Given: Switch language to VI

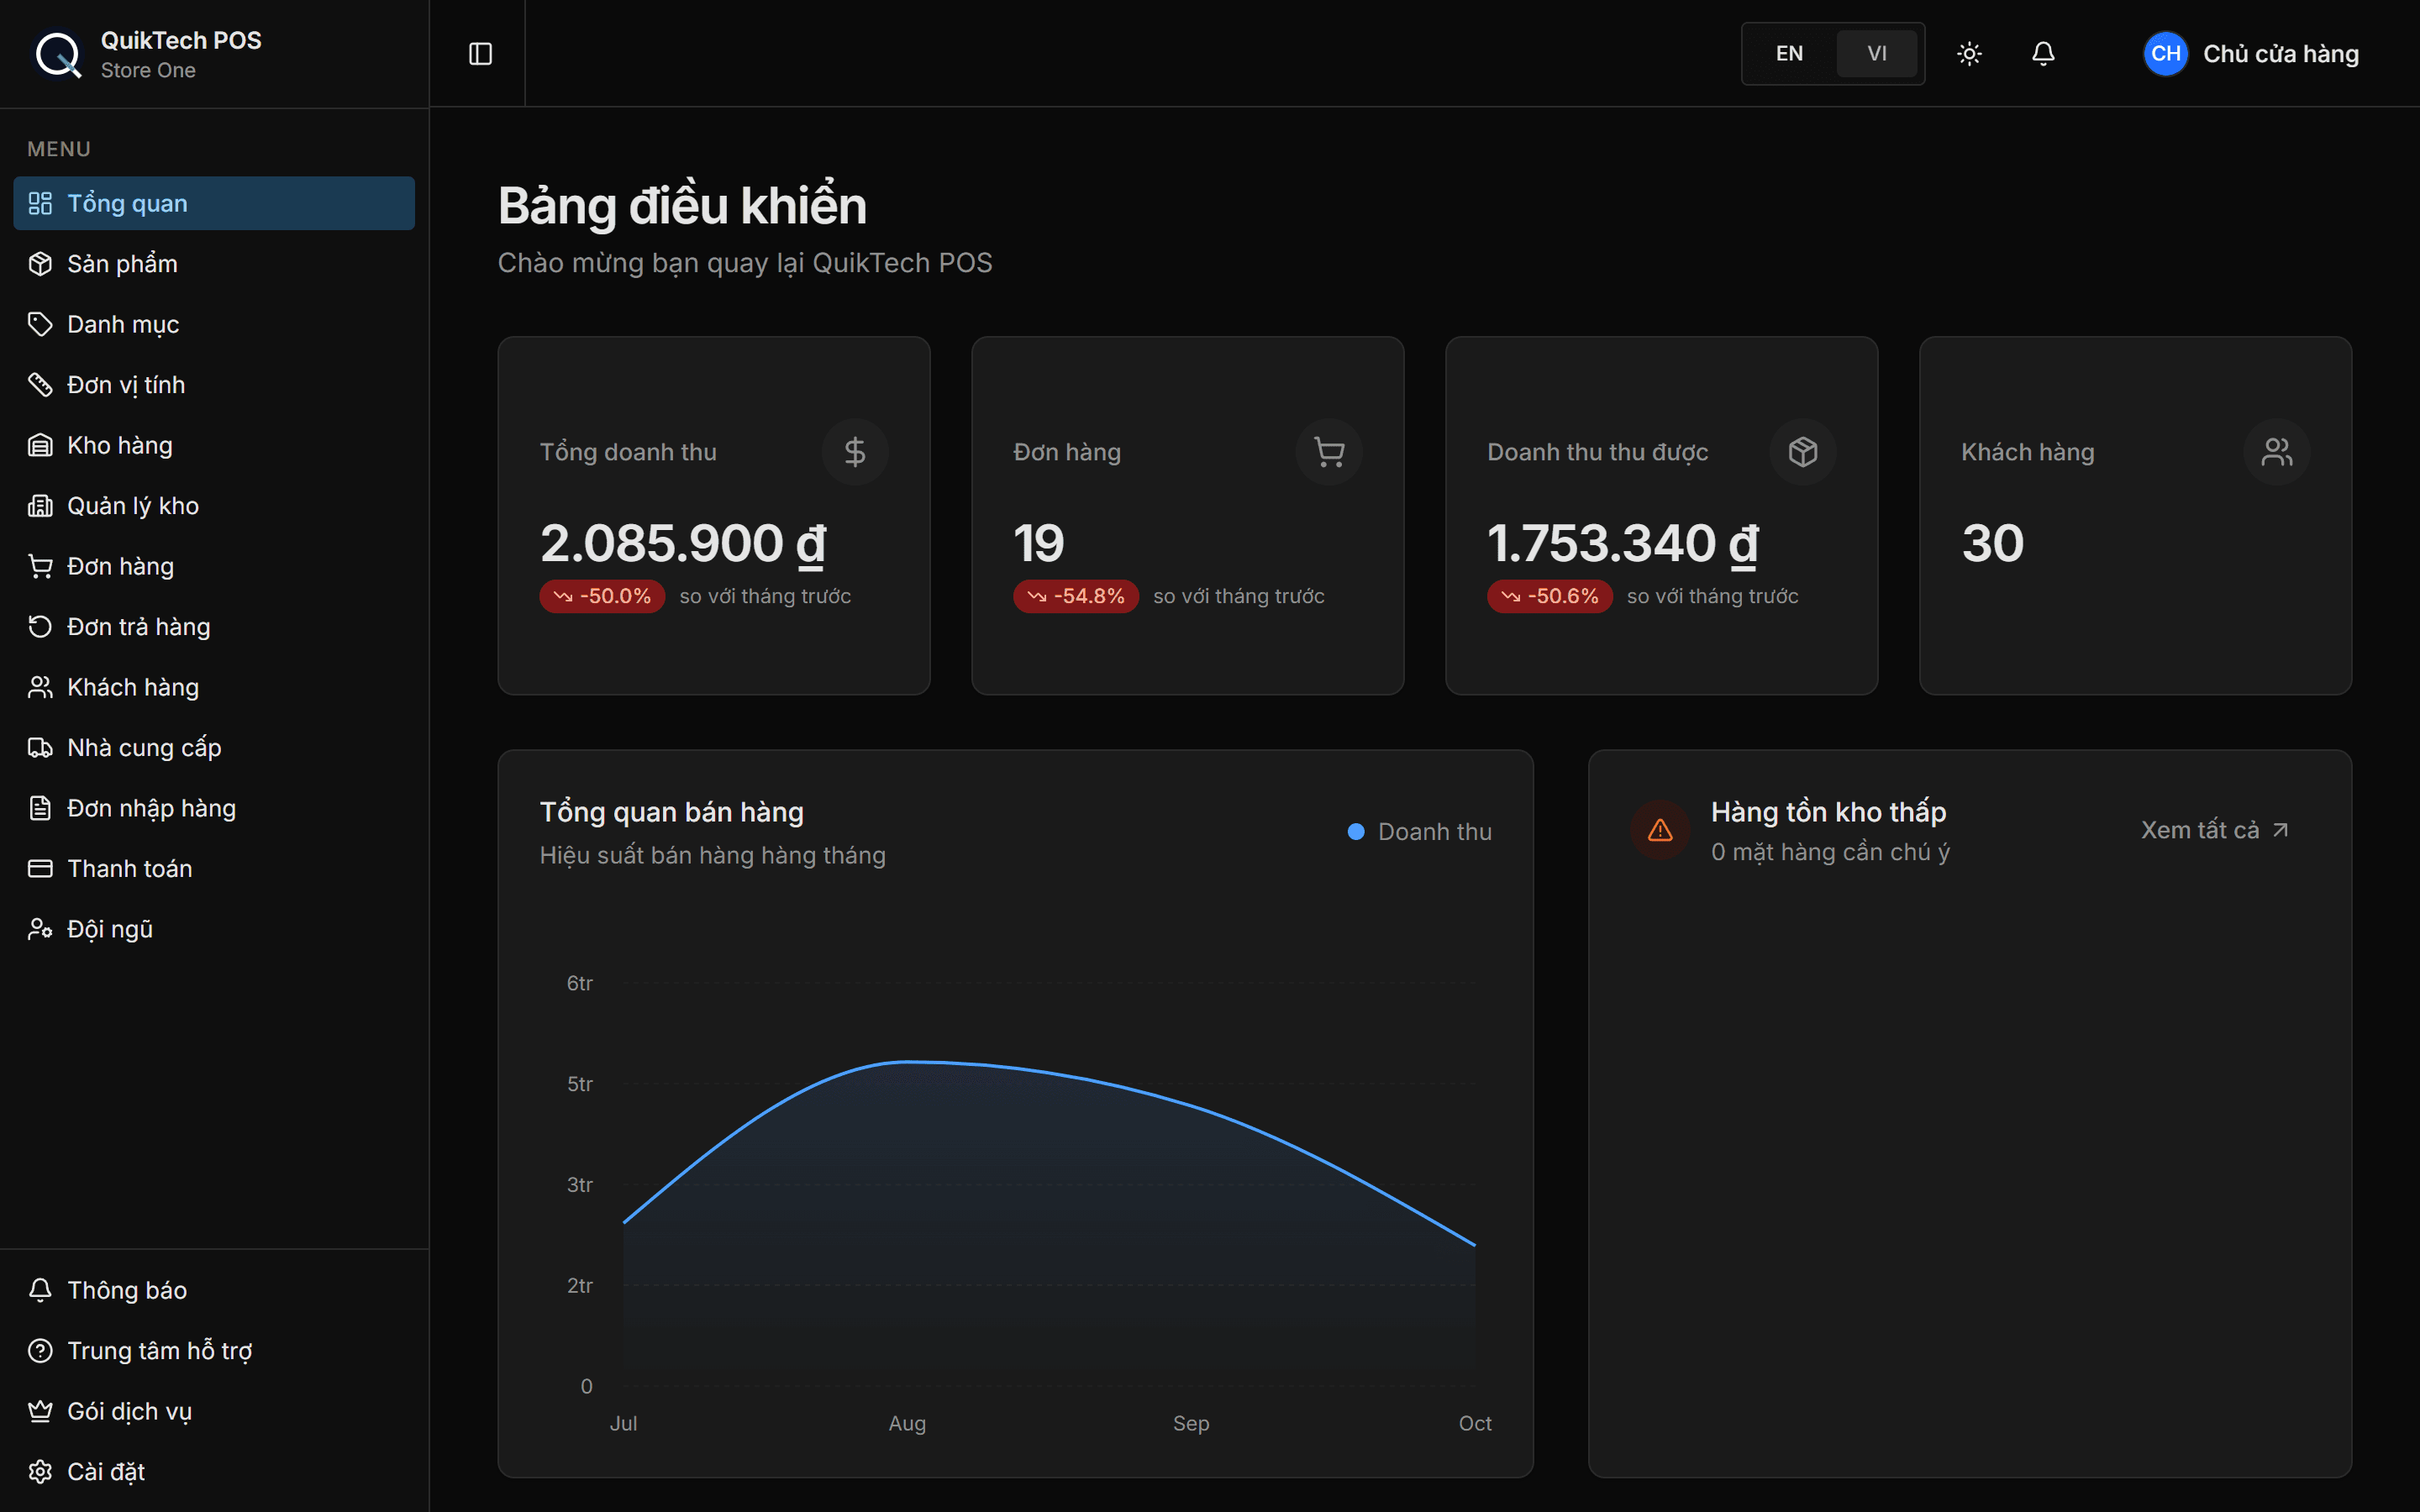Looking at the screenshot, I should pos(1876,54).
